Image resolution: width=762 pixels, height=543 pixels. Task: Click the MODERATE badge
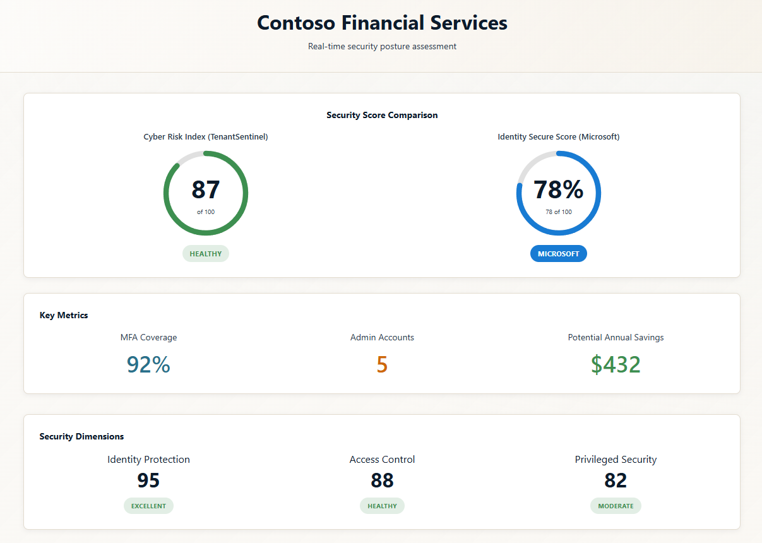click(616, 506)
